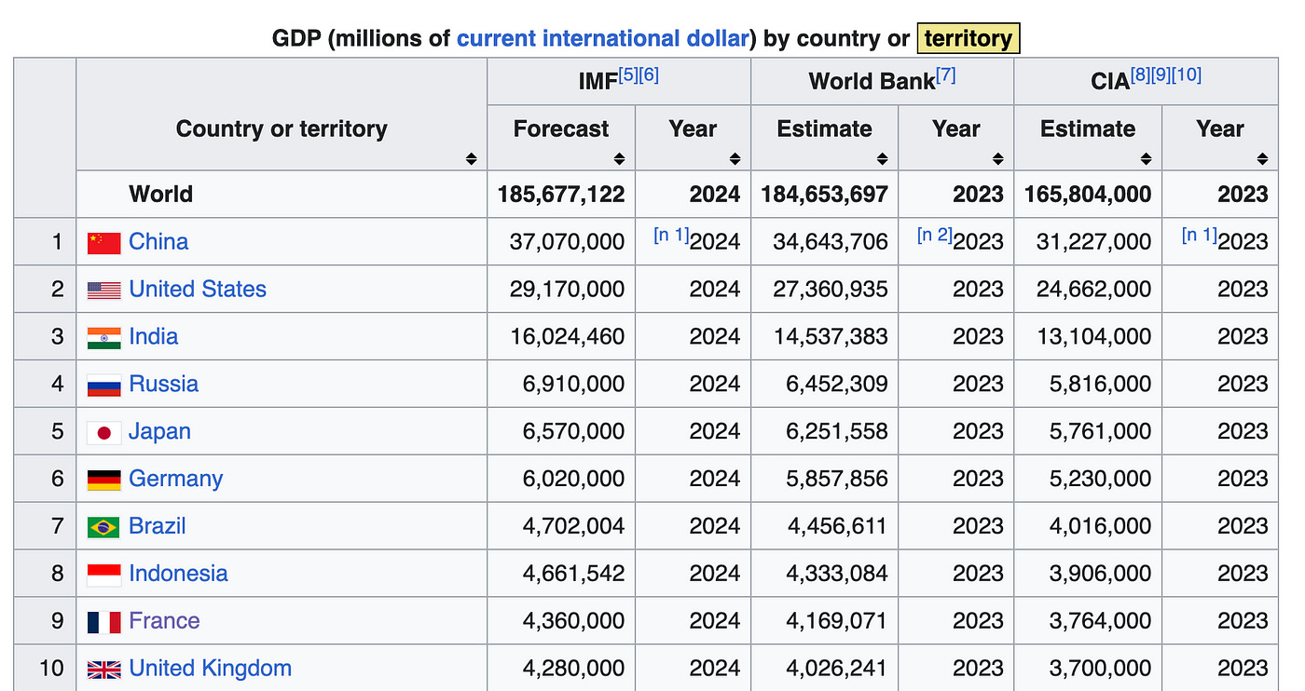Click the CIA column group header

point(1146,81)
